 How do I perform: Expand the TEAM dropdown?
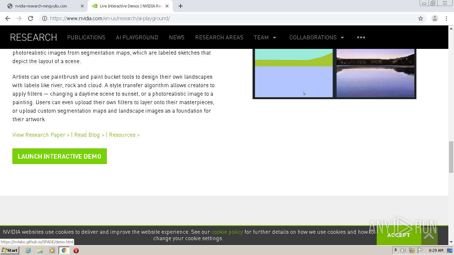click(265, 37)
